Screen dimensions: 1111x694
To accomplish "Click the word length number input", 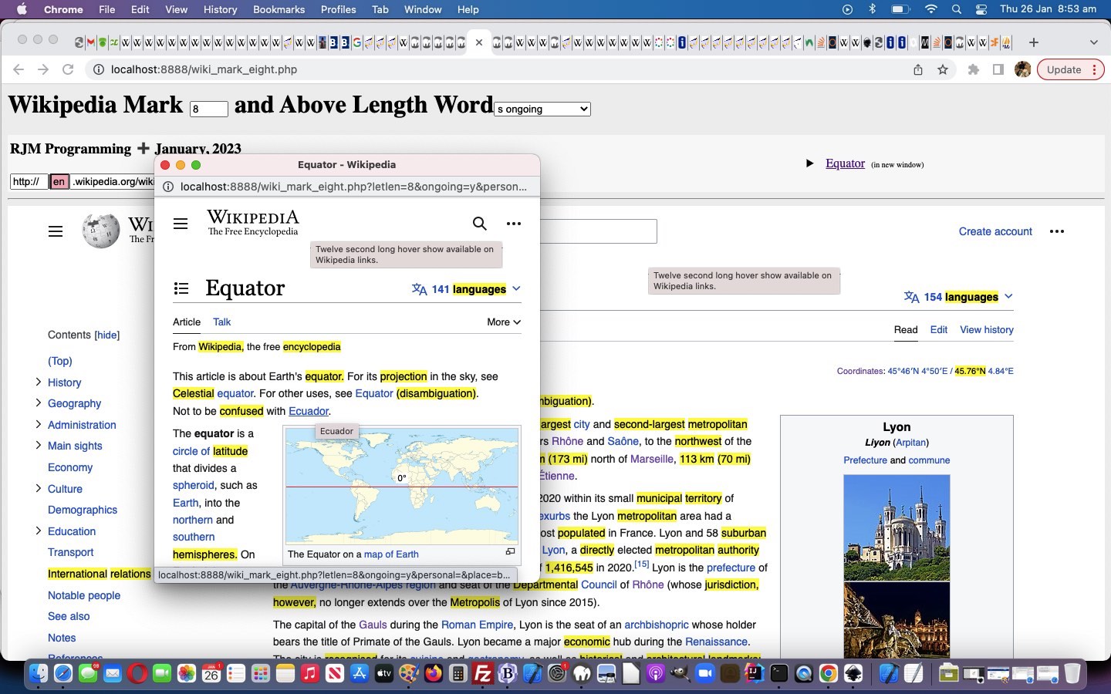I will coord(209,109).
